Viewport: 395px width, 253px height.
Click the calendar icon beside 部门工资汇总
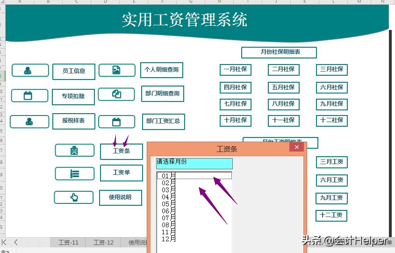116,122
